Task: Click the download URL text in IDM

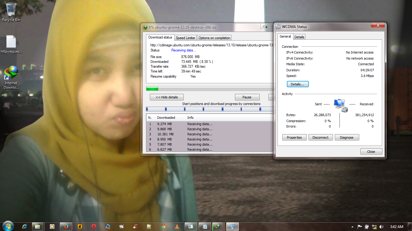Action: (x=212, y=45)
